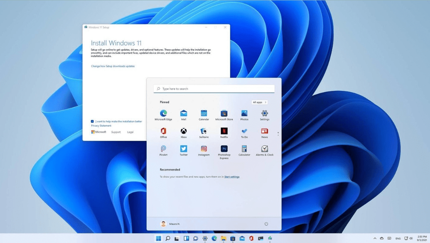Open the Mail pinned app
430x243 pixels.
coord(184,115)
